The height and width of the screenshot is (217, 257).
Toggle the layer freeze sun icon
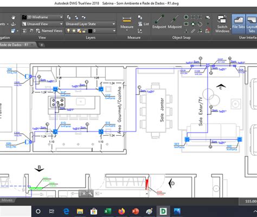[74, 31]
